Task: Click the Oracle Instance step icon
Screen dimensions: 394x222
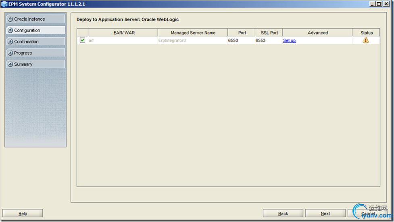Action: [x=10, y=19]
